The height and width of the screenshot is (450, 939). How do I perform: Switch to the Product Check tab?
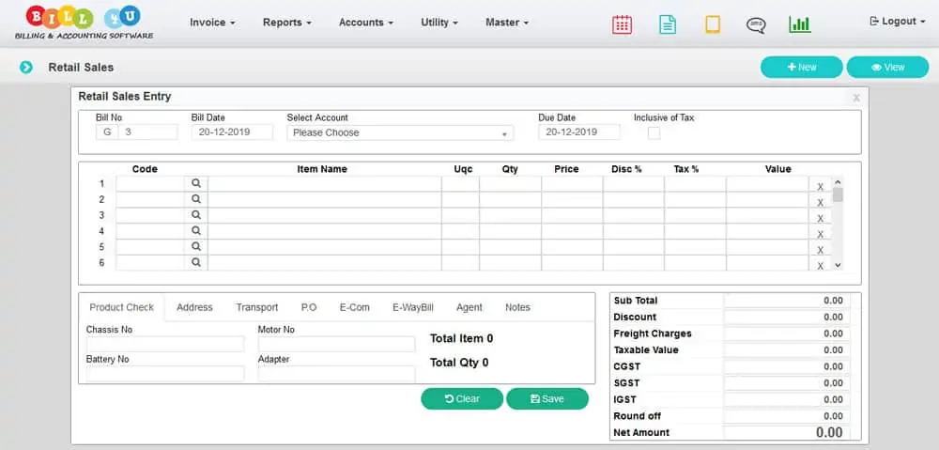click(121, 307)
